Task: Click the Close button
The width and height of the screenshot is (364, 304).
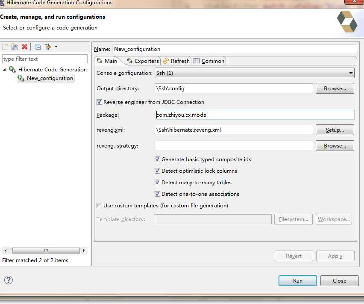Action: (339, 281)
